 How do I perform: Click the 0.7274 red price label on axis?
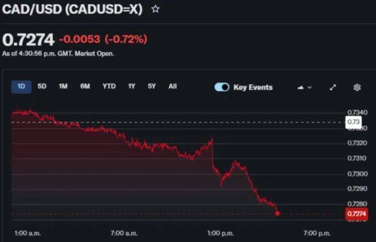click(356, 214)
